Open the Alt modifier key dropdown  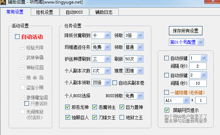(x=177, y=100)
